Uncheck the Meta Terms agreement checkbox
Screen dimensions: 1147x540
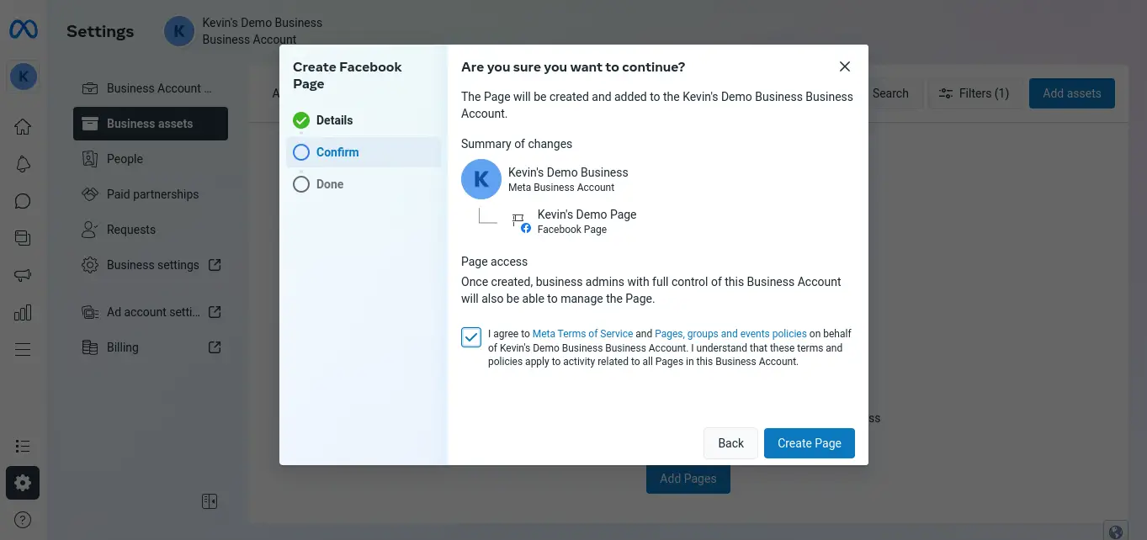pyautogui.click(x=471, y=337)
